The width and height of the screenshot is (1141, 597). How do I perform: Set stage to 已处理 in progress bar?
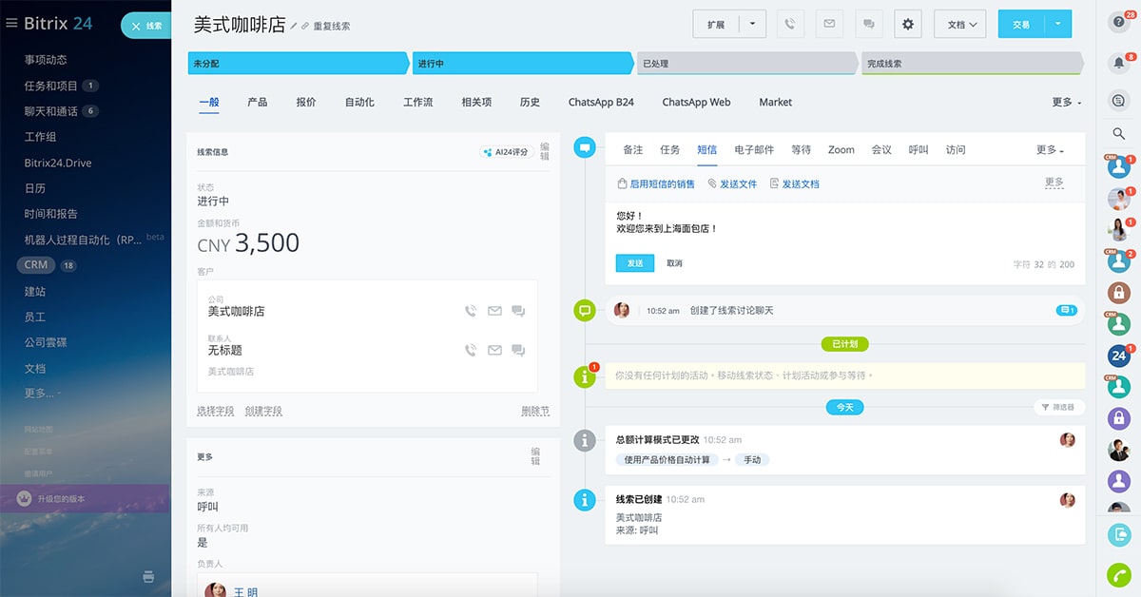click(x=748, y=64)
